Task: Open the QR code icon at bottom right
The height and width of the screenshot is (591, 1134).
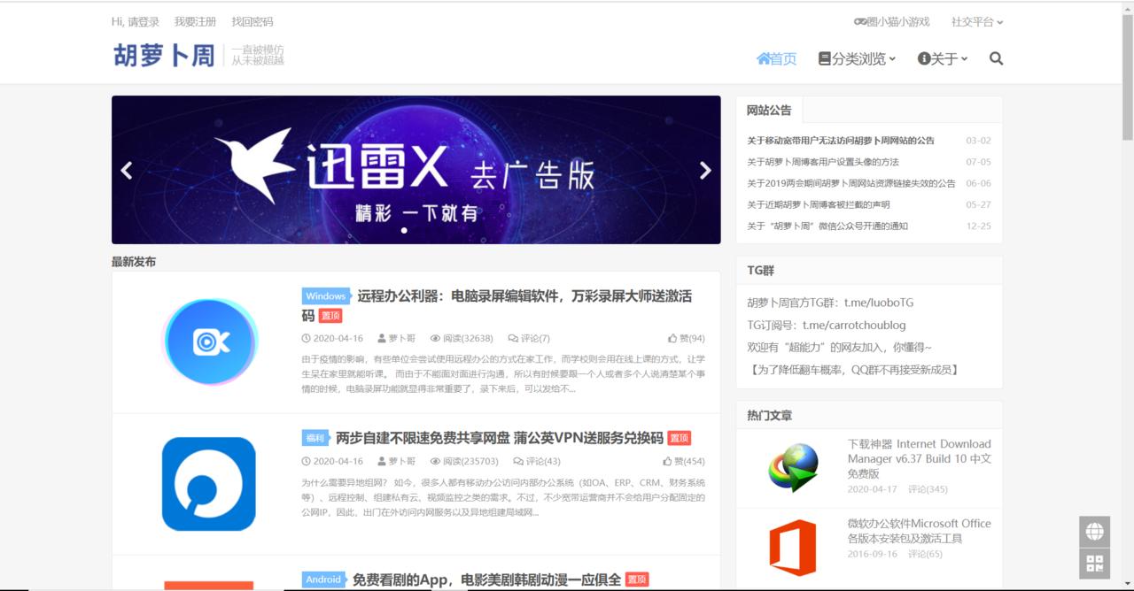Action: (x=1096, y=564)
